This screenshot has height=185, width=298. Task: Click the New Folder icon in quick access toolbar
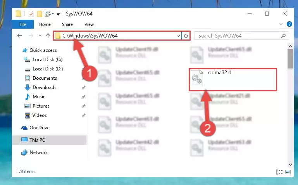coord(40,14)
